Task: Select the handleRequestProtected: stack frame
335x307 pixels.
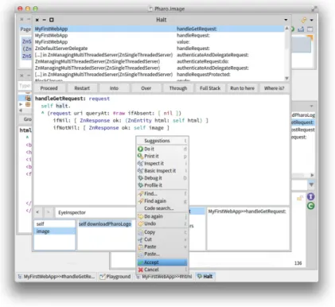Action: point(159,75)
